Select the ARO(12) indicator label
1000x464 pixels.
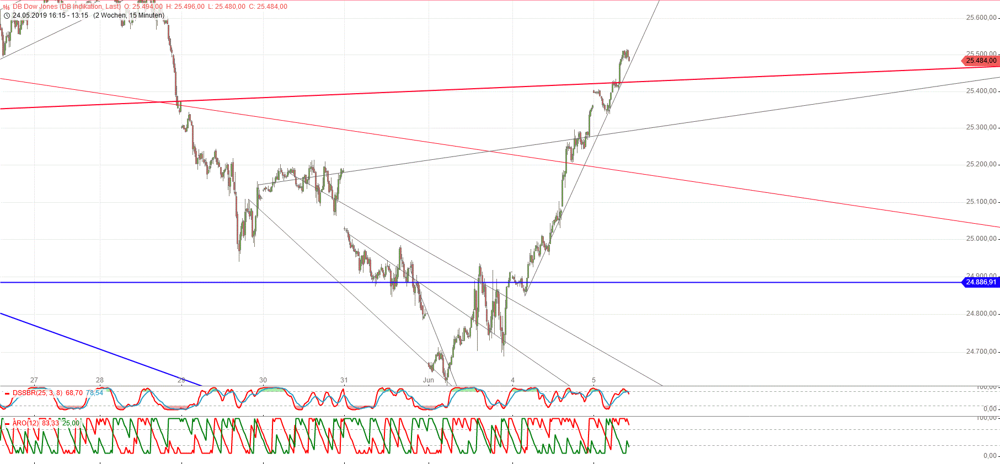pos(26,423)
